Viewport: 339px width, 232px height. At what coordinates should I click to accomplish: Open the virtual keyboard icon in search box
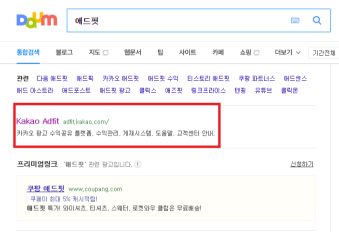point(295,21)
